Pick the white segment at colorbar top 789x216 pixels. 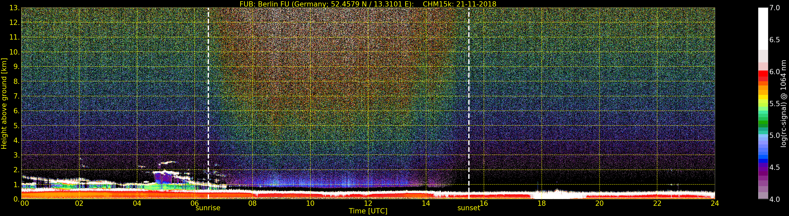763,29
